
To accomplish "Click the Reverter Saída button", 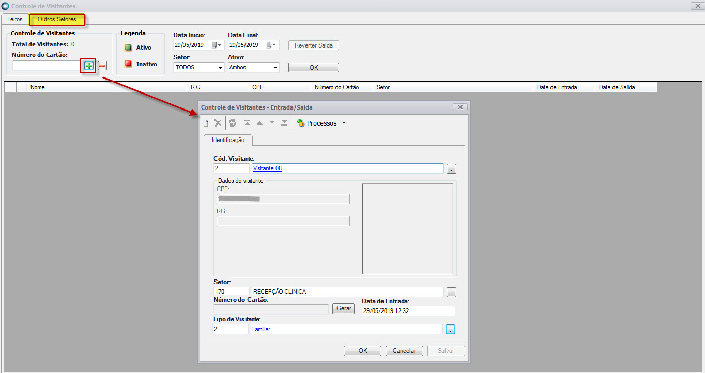I will coord(314,45).
